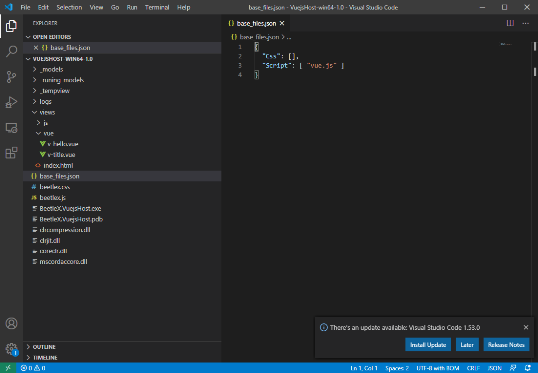Place cursor on line 3 Script text
This screenshot has height=373, width=538.
point(276,65)
